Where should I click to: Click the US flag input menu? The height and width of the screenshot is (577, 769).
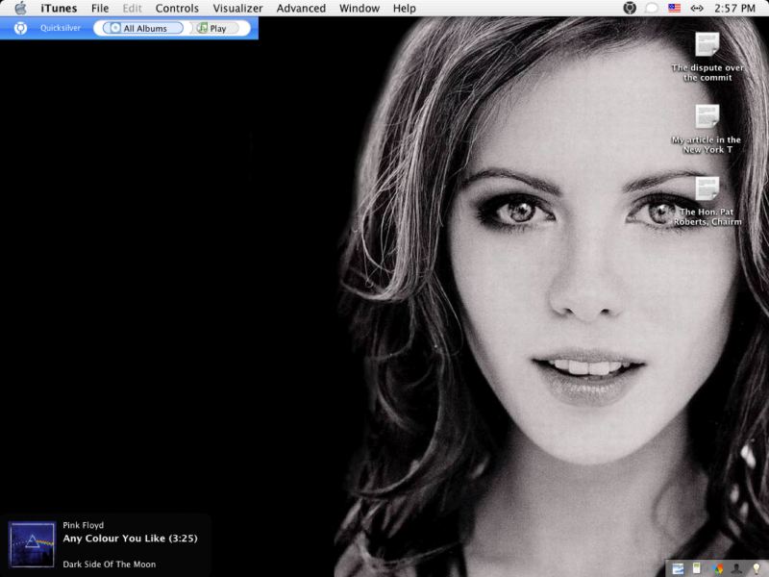click(x=675, y=8)
